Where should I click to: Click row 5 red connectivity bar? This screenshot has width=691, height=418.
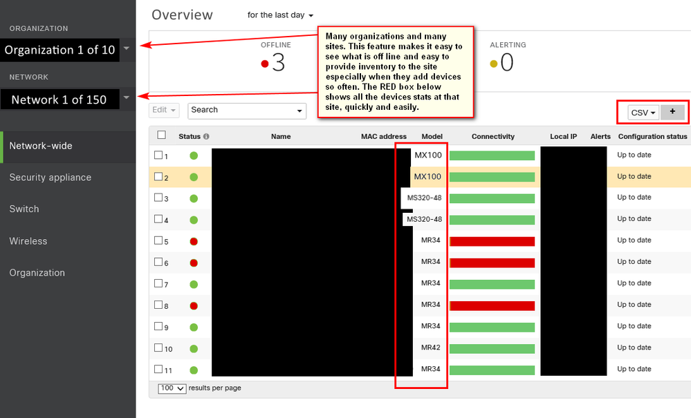(x=492, y=241)
